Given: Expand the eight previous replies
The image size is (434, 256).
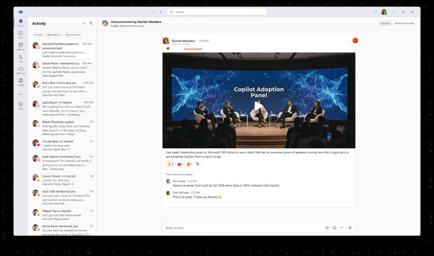Looking at the screenshot, I should click(x=179, y=174).
